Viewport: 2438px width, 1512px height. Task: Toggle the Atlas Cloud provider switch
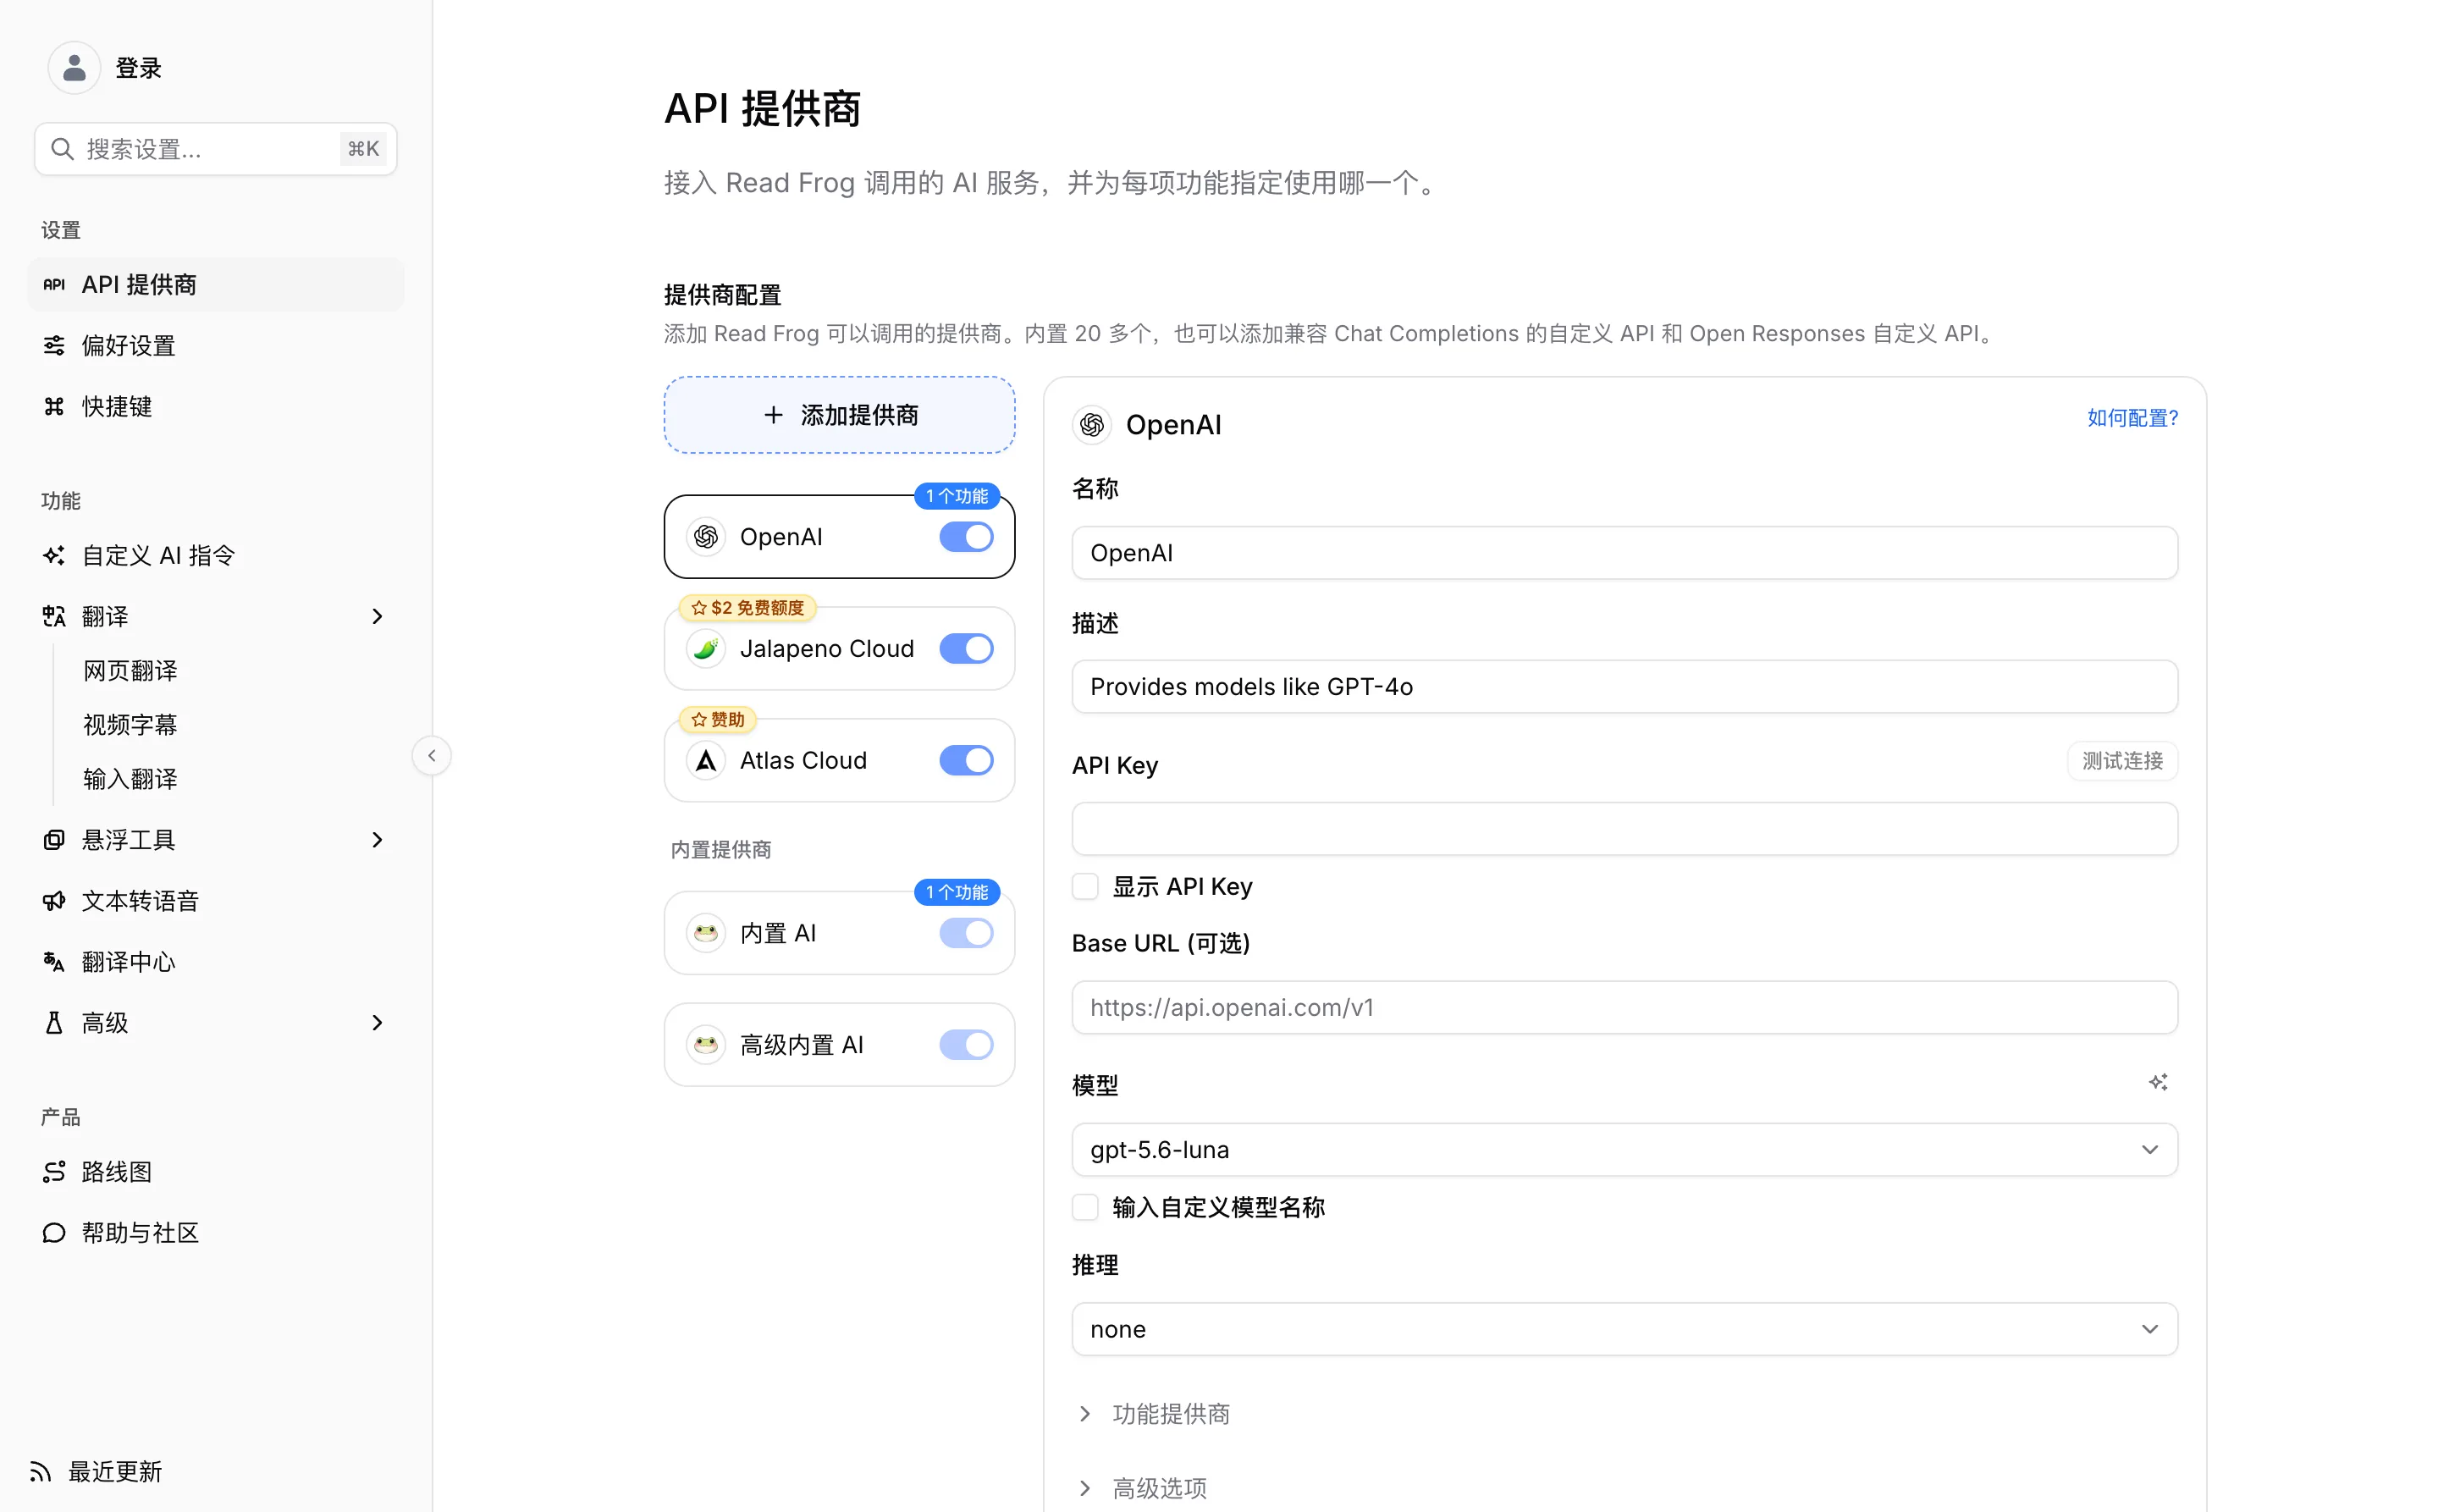[x=966, y=761]
